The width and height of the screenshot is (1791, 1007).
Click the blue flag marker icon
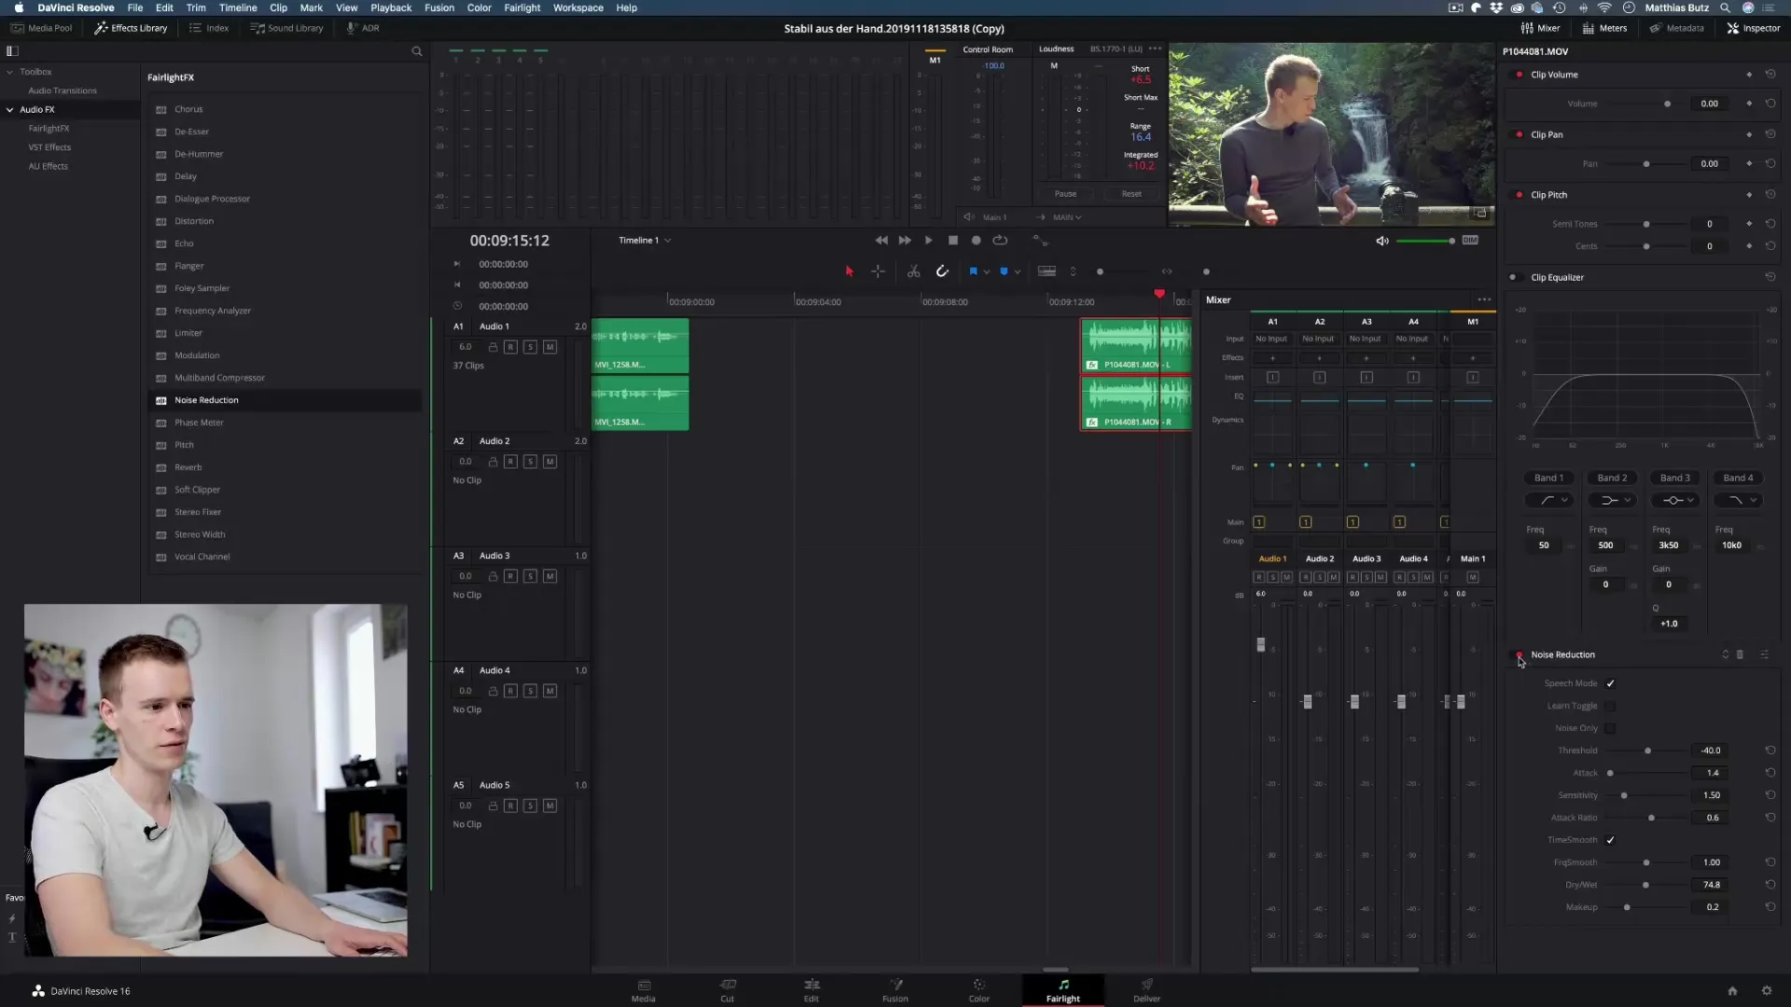tap(973, 271)
